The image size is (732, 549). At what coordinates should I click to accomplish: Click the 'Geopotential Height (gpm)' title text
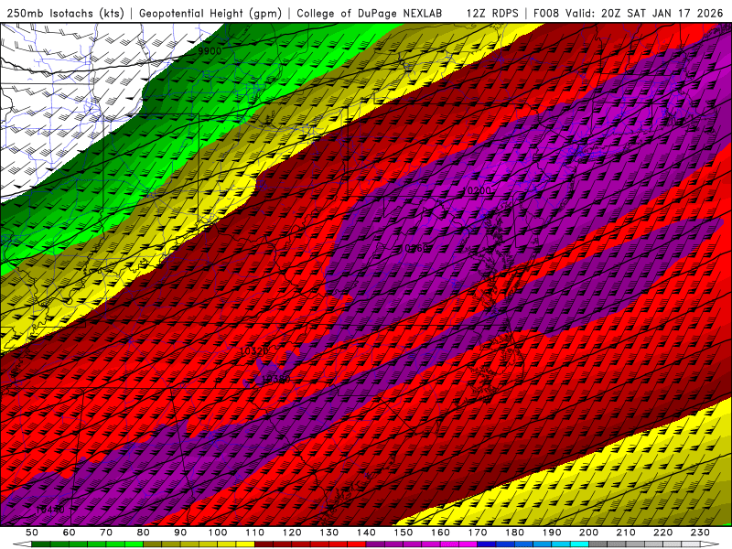click(210, 13)
